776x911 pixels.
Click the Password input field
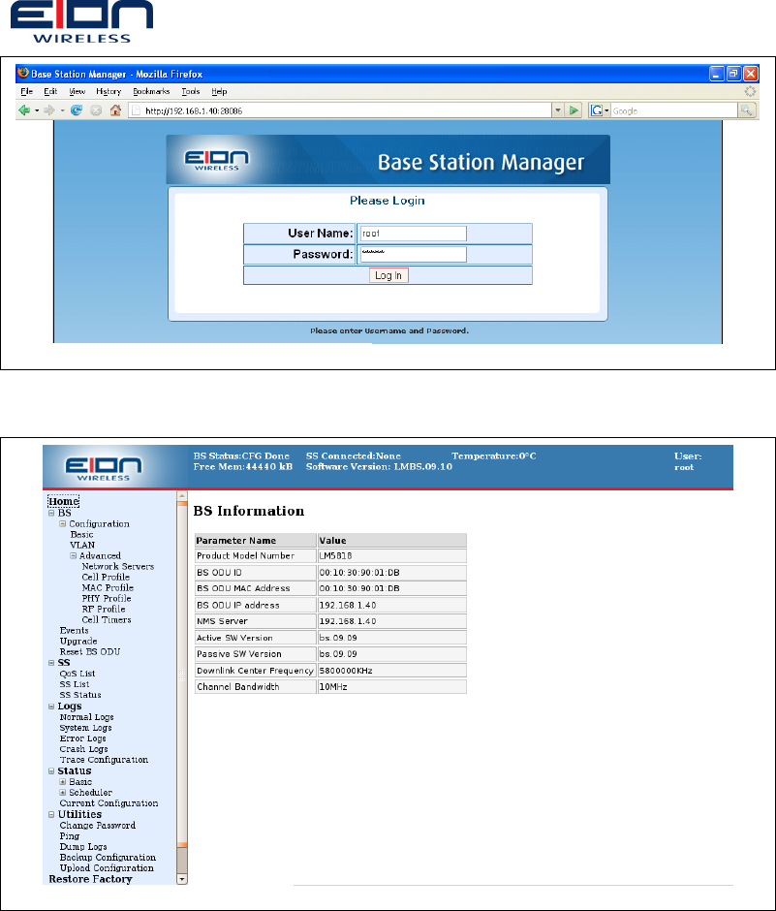pos(413,255)
